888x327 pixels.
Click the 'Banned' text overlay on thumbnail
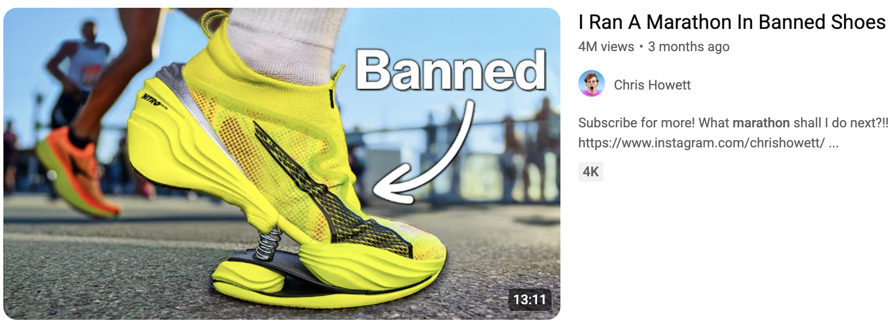click(450, 71)
